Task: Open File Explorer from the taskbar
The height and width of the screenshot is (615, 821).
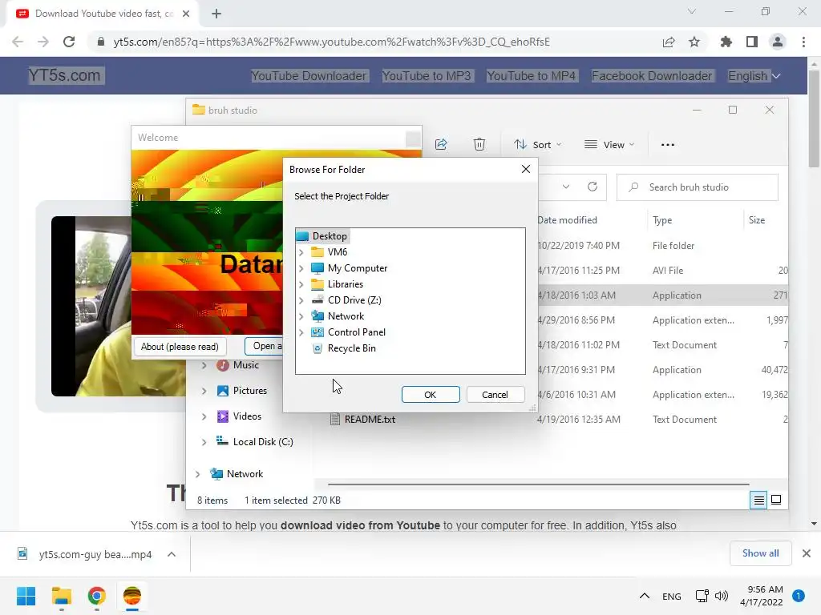Action: [x=61, y=596]
